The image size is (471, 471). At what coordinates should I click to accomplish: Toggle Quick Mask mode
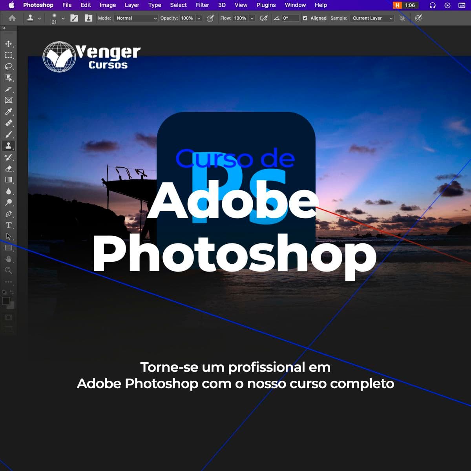click(9, 317)
